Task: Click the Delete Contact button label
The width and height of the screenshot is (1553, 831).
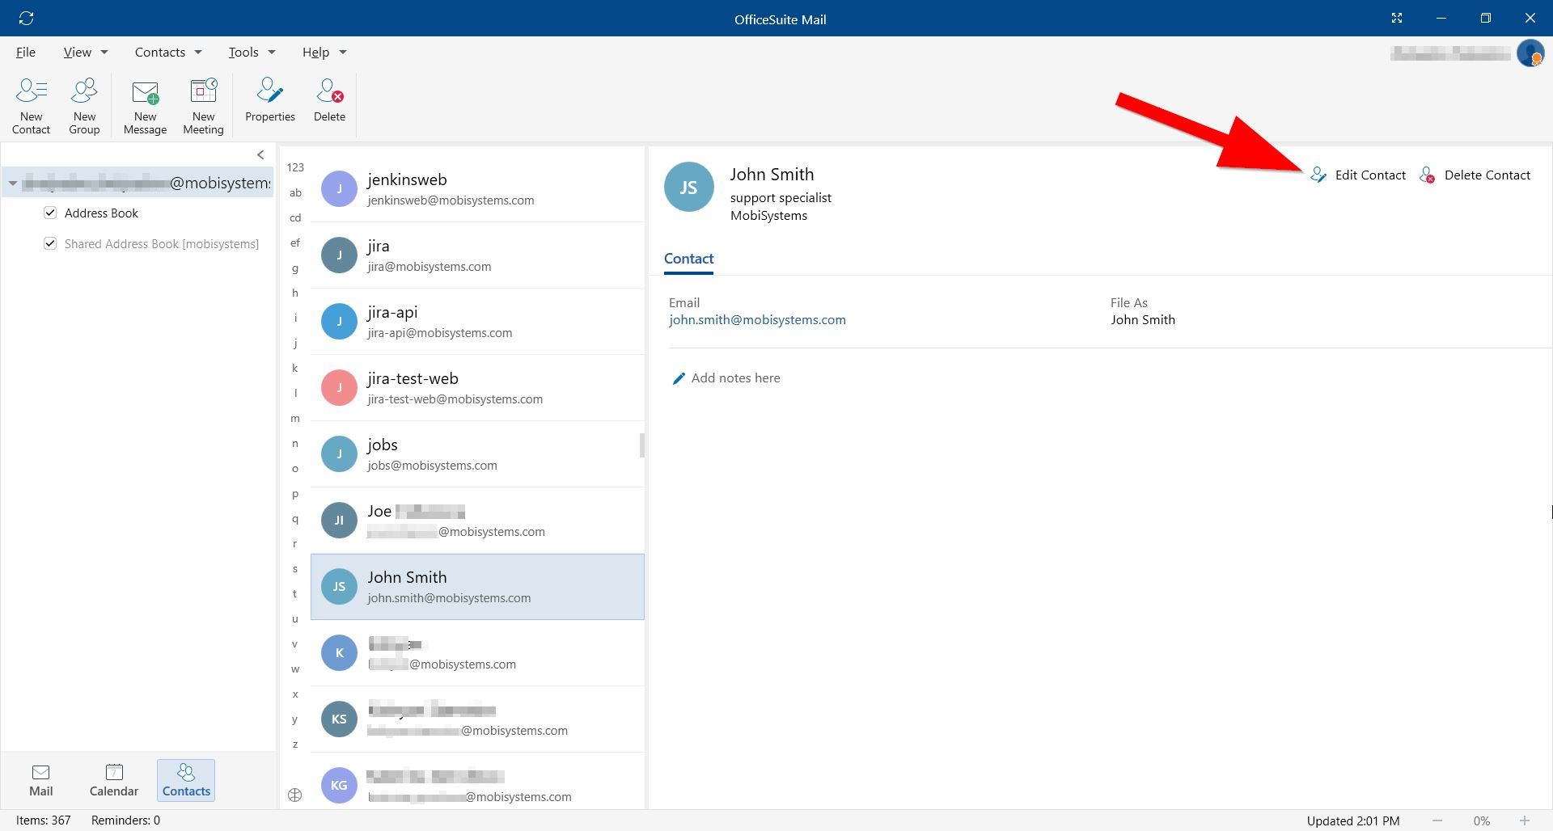Action: (1487, 175)
